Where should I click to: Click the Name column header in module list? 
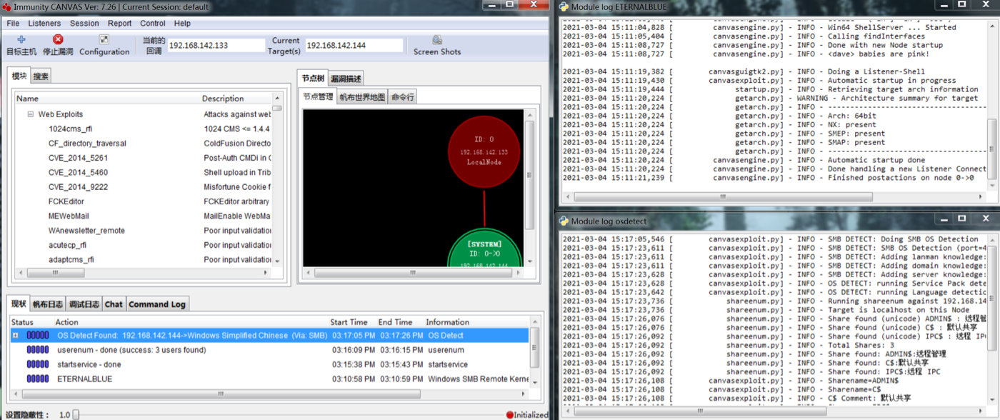click(107, 99)
